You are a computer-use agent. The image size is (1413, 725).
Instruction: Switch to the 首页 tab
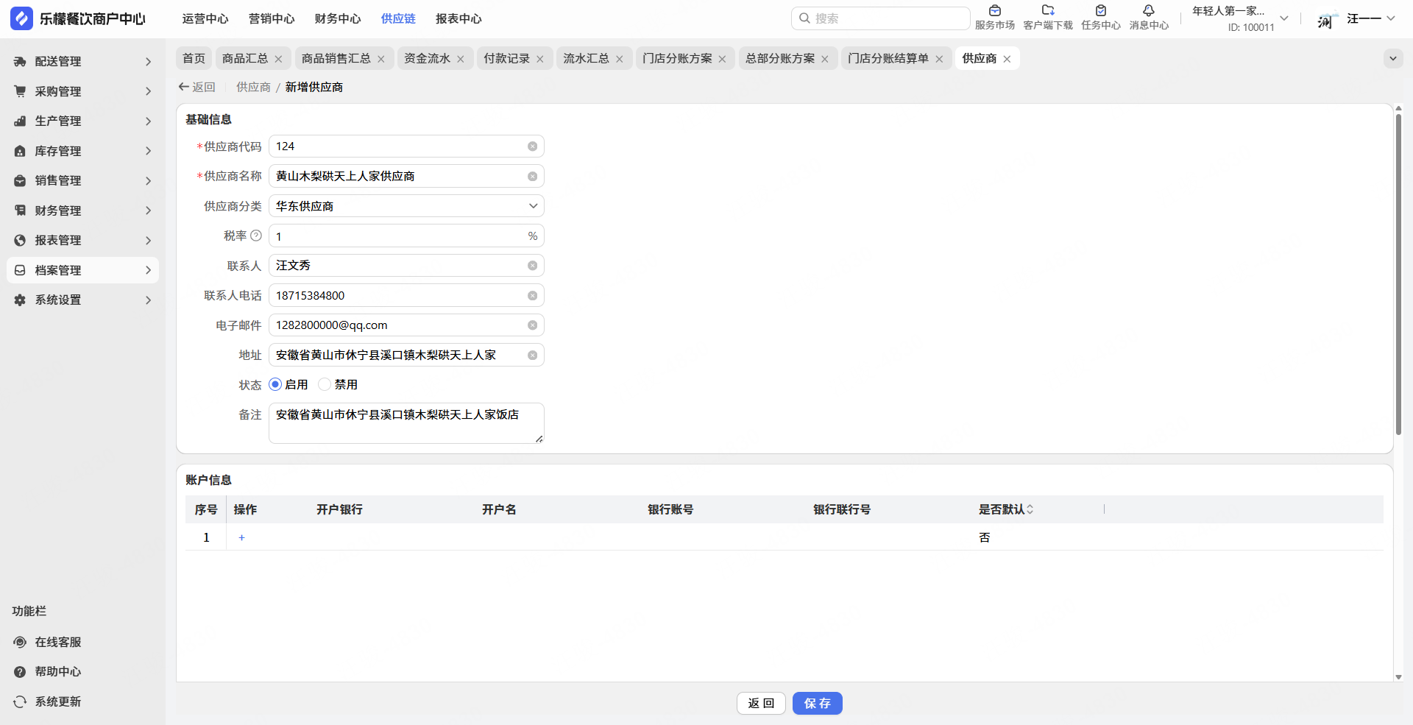[x=194, y=59]
